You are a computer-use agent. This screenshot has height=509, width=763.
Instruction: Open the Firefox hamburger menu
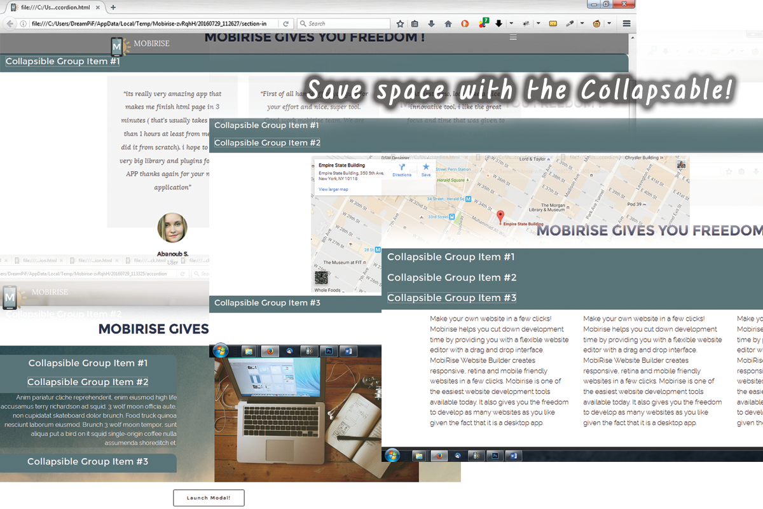click(x=626, y=24)
